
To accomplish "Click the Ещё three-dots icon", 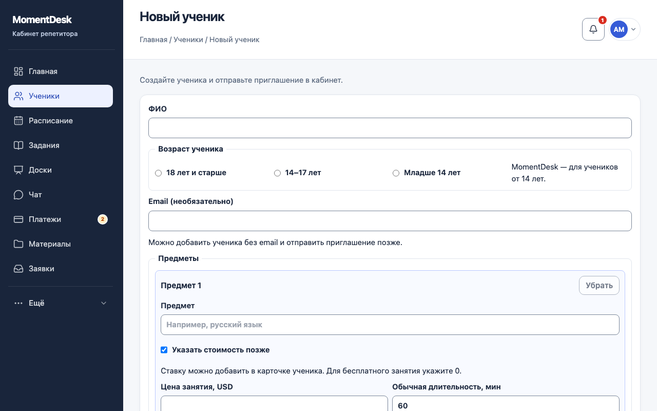I will click(x=18, y=303).
